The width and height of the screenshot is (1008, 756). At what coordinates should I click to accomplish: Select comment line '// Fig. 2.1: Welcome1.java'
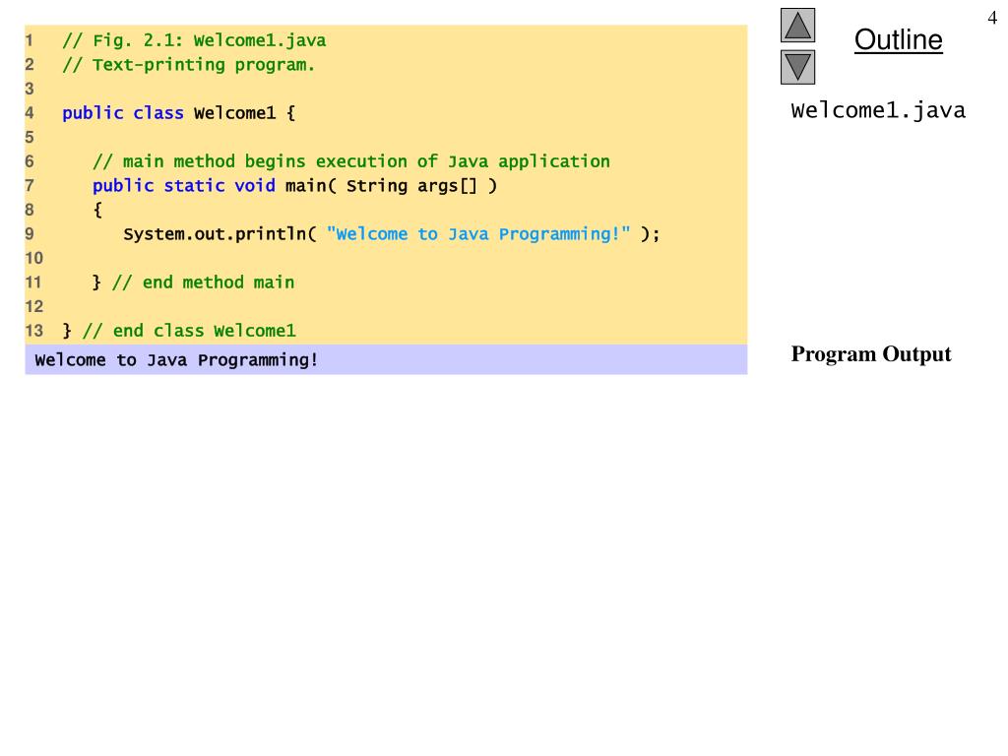194,40
